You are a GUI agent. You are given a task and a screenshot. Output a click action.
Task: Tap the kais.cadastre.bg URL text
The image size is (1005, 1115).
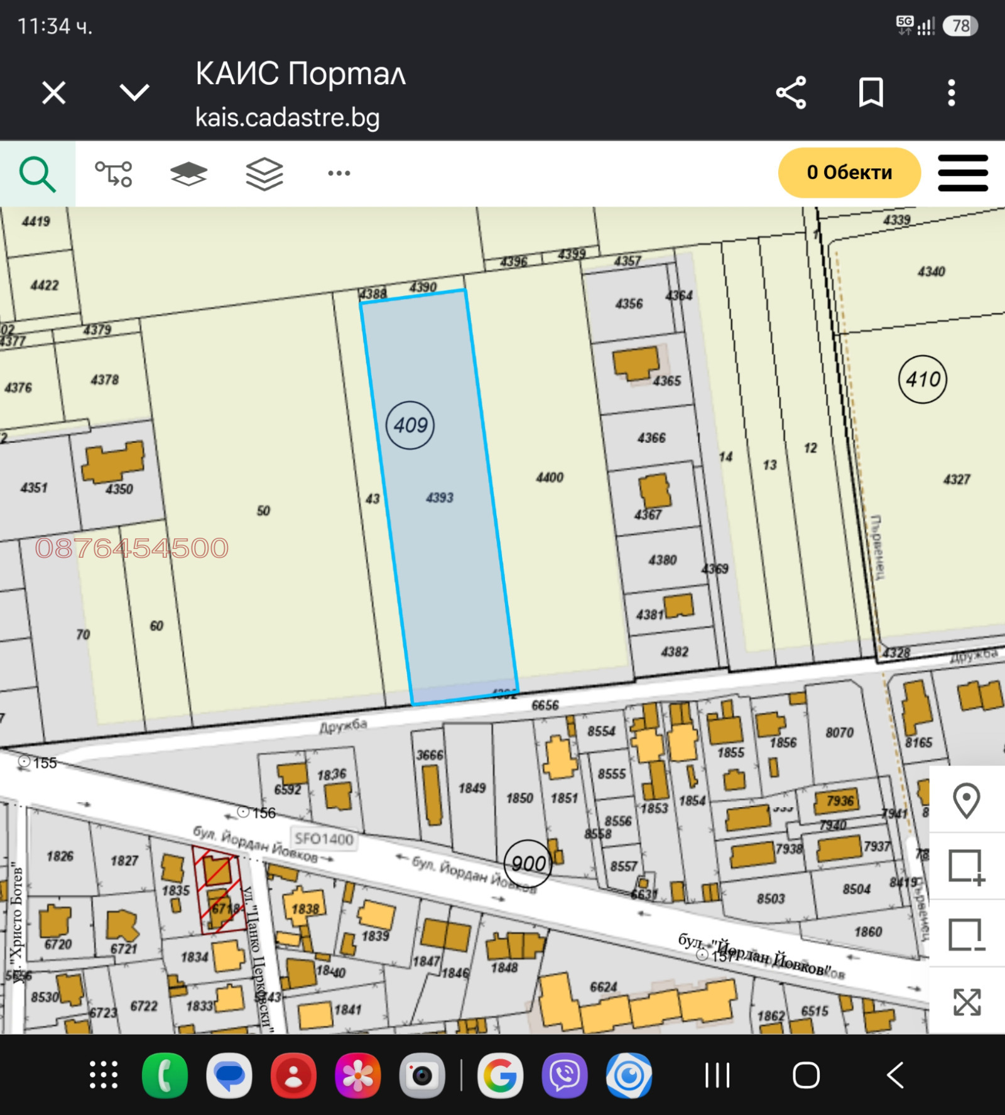(x=287, y=117)
